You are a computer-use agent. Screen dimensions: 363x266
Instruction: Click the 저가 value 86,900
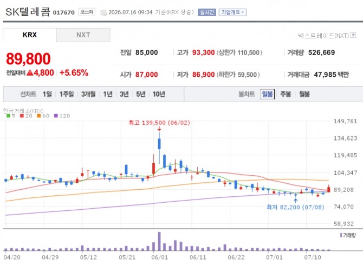pos(203,75)
